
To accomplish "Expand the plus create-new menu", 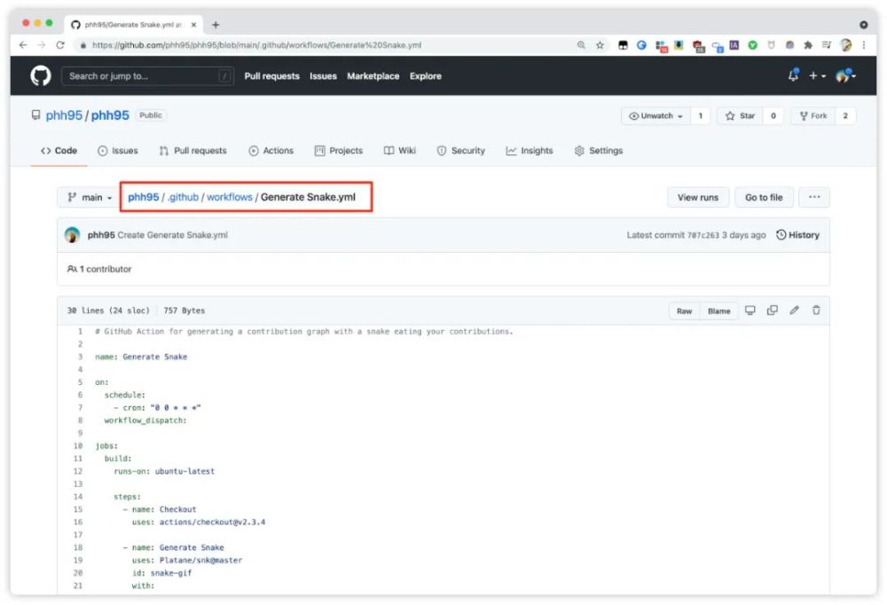I will [818, 75].
